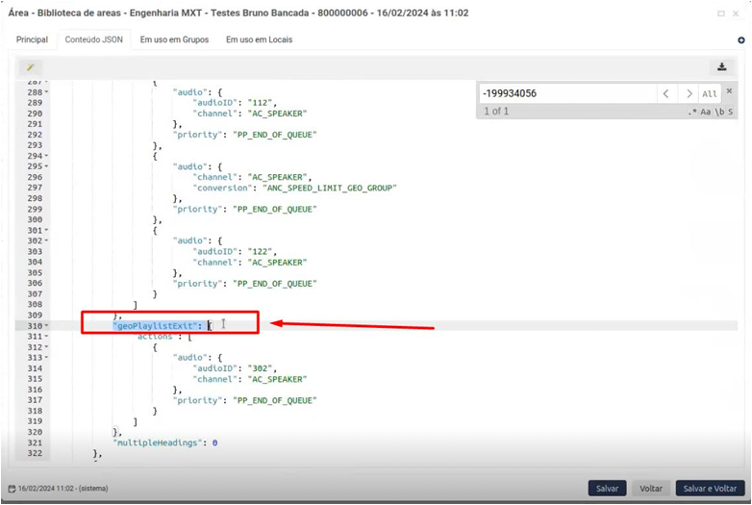Click the download JSON icon

721,67
